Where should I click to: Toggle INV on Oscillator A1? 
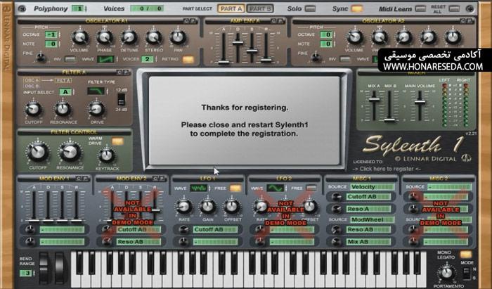click(x=70, y=59)
